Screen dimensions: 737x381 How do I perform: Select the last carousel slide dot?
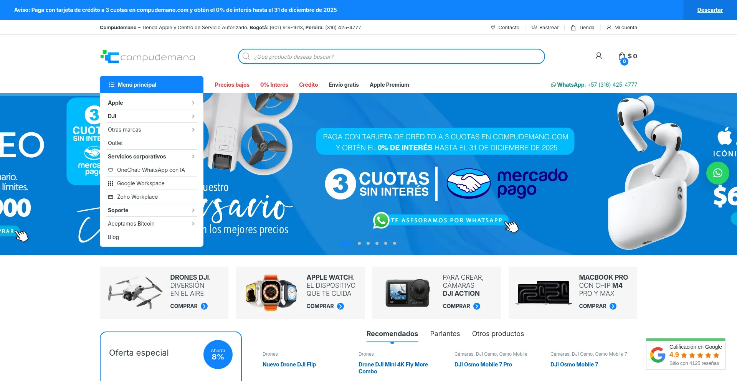(395, 243)
